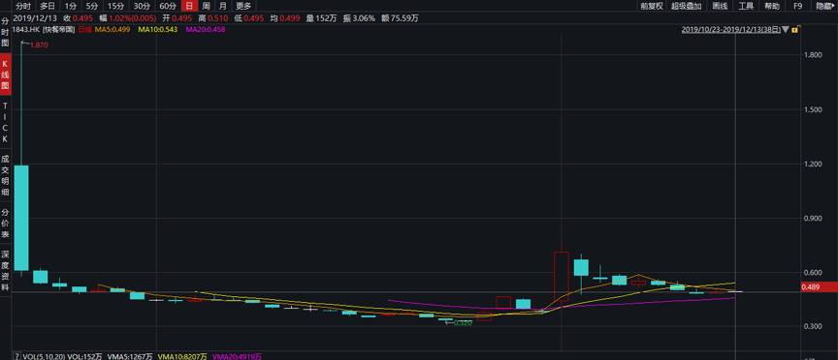Open the 深度资料 in-depth data view

[6, 270]
